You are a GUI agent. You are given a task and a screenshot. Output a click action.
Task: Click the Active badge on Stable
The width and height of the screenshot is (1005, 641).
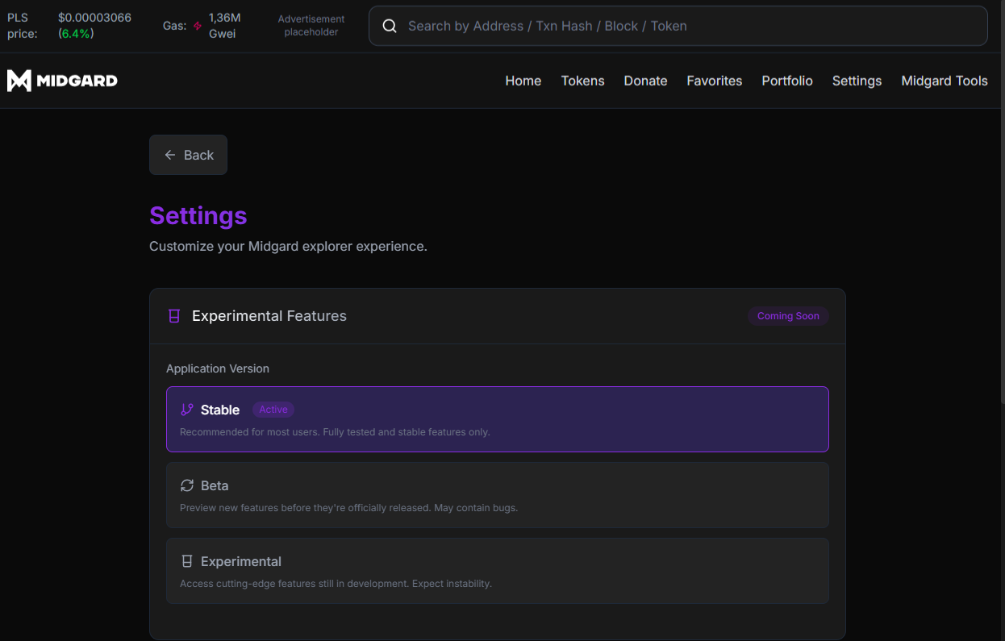coord(273,410)
